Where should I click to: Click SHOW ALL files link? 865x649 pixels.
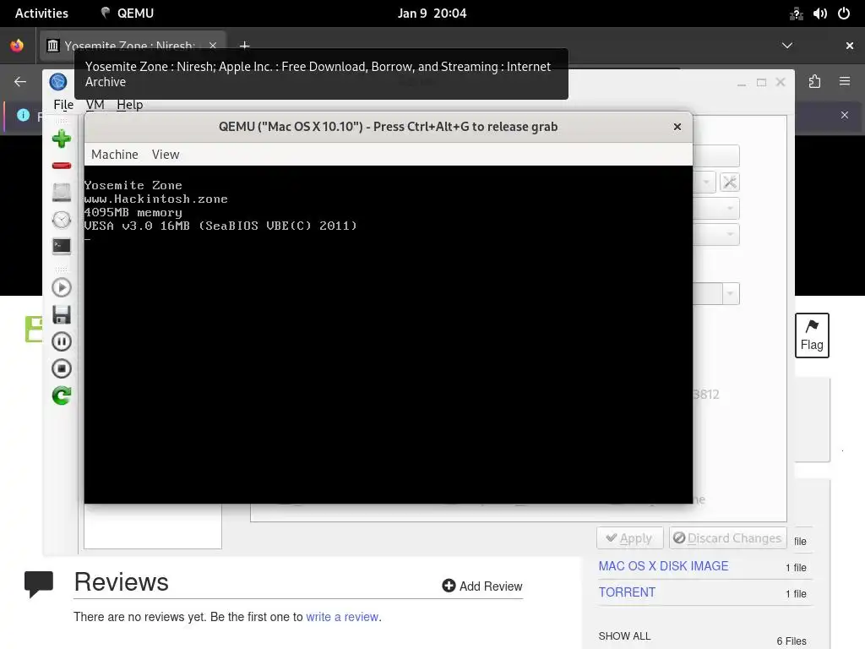[x=624, y=636]
